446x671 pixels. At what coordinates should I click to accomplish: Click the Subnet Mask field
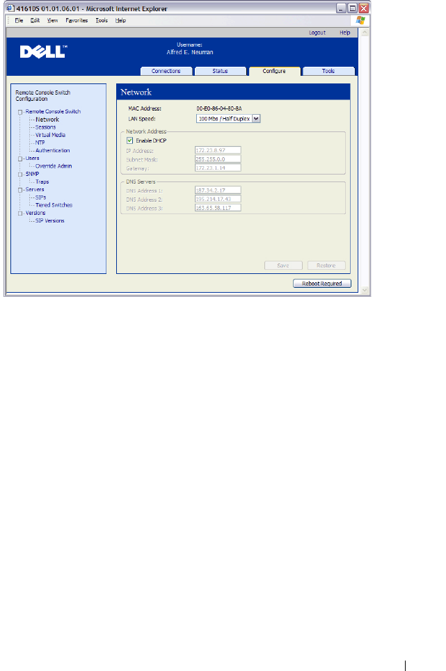[x=218, y=159]
